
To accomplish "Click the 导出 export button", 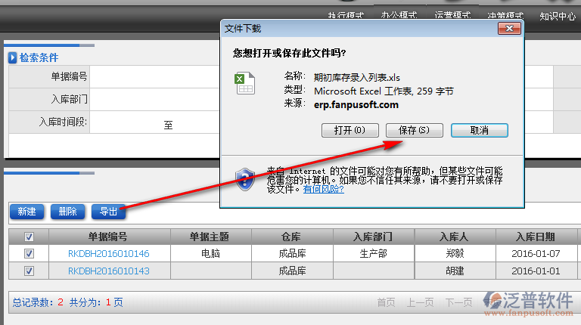I will pyautogui.click(x=108, y=212).
